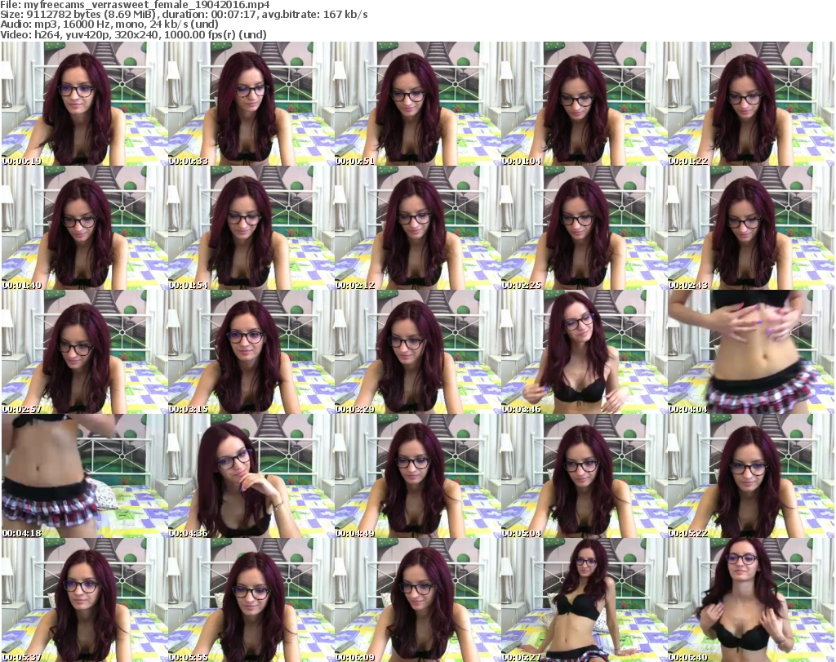Click the frame marked 00:04:49
Screen dimensions: 836x662
click(417, 476)
